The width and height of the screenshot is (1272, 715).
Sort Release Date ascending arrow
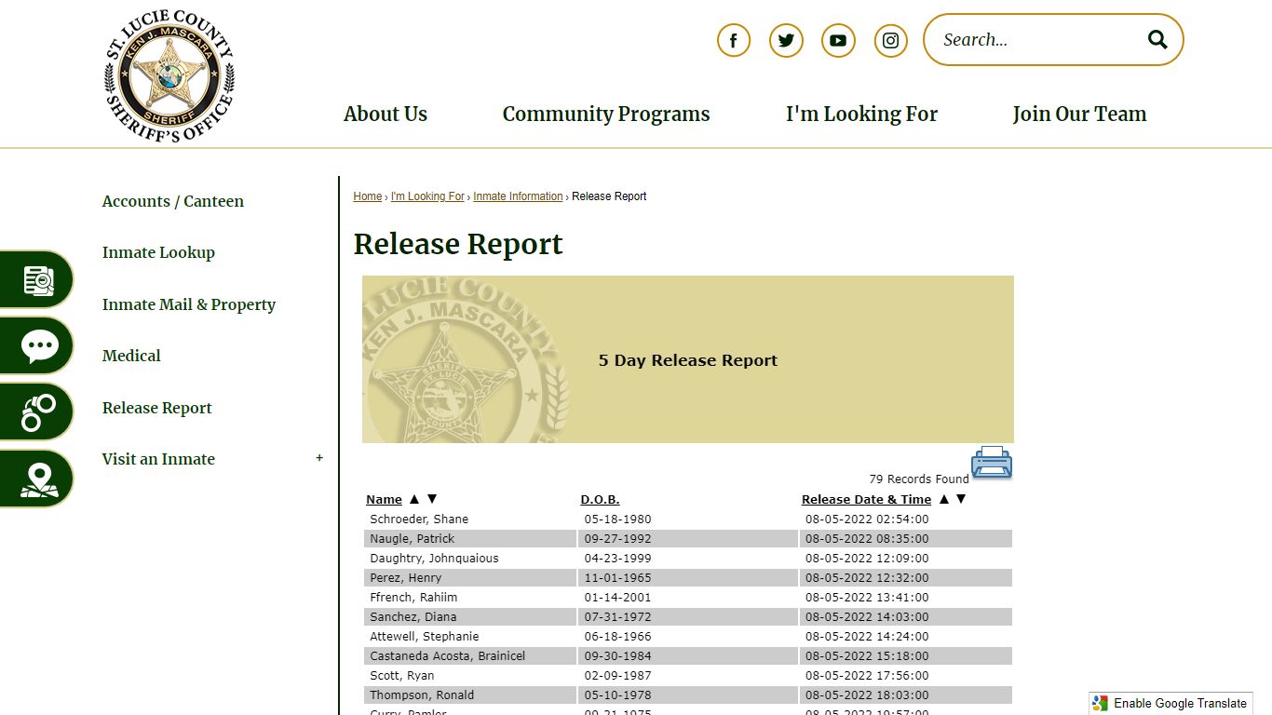(943, 499)
